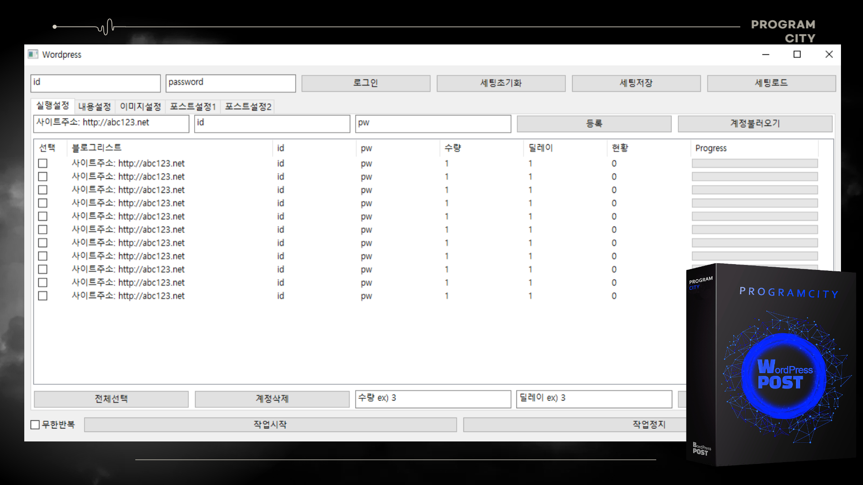Switch to the 포스트설정1 tab
Image resolution: width=863 pixels, height=485 pixels.
(193, 106)
